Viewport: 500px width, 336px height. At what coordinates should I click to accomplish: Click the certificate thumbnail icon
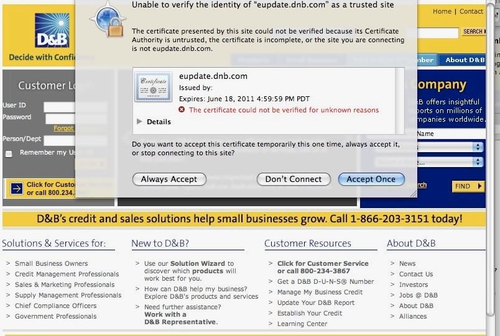[154, 86]
